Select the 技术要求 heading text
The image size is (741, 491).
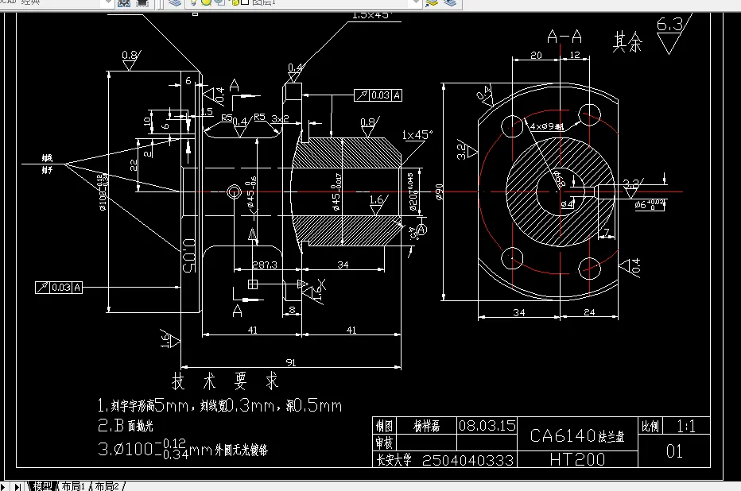pyautogui.click(x=226, y=381)
